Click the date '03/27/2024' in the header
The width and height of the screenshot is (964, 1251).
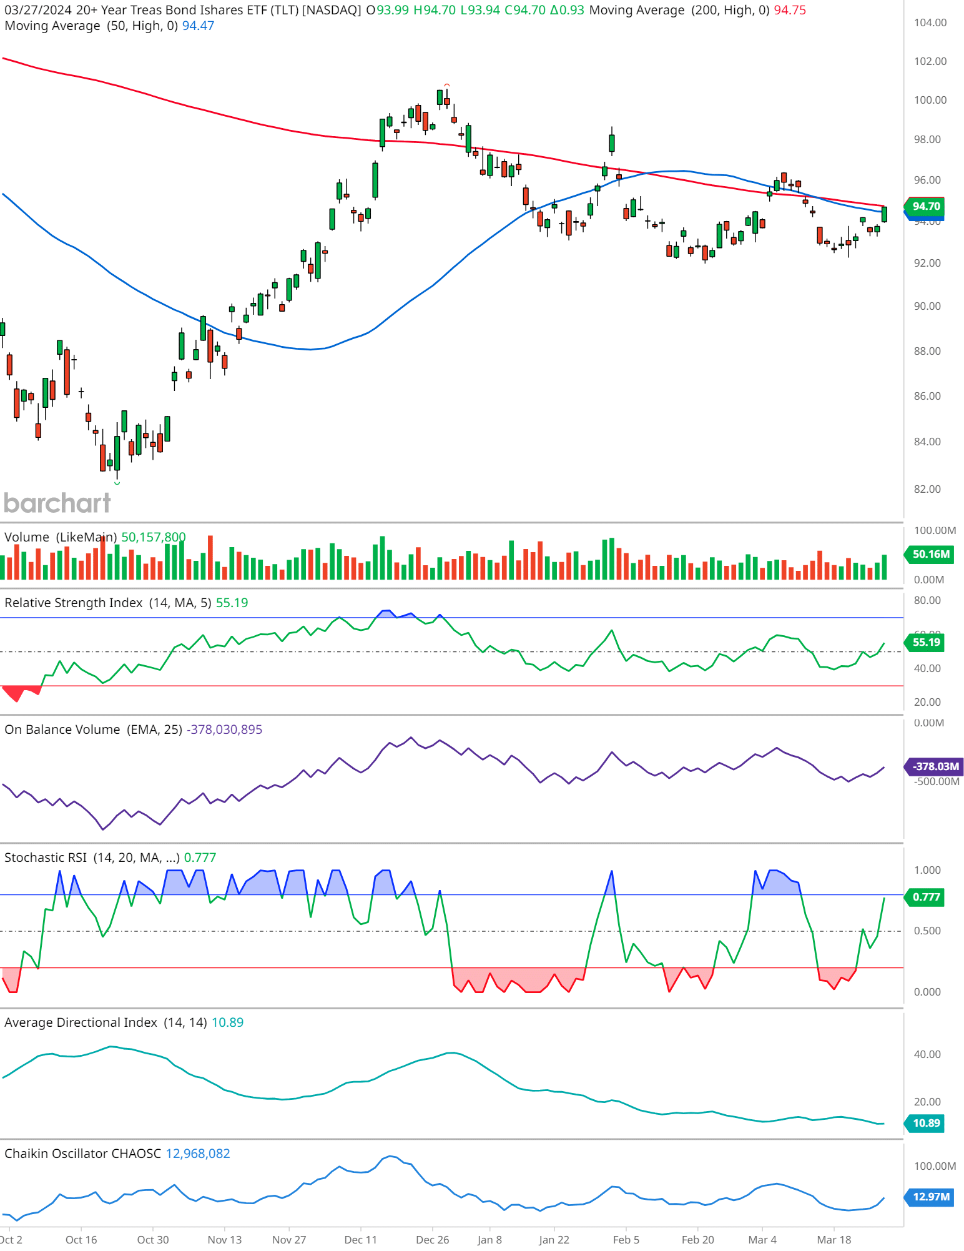click(x=39, y=11)
